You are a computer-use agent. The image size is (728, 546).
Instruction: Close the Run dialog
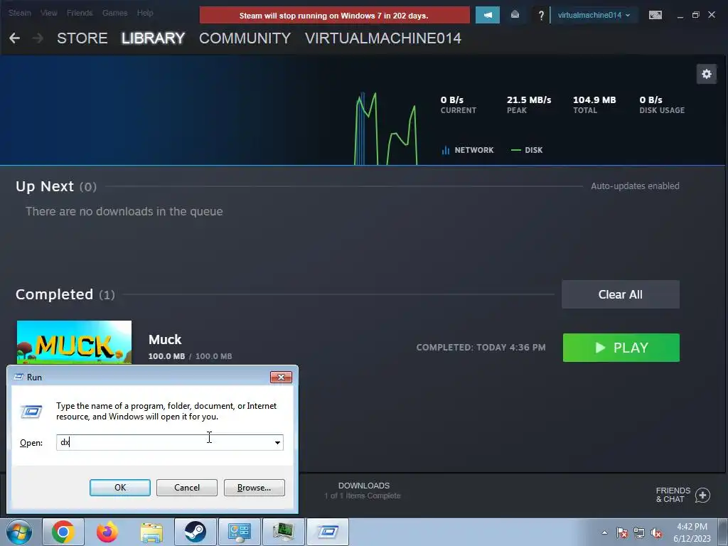[281, 377]
